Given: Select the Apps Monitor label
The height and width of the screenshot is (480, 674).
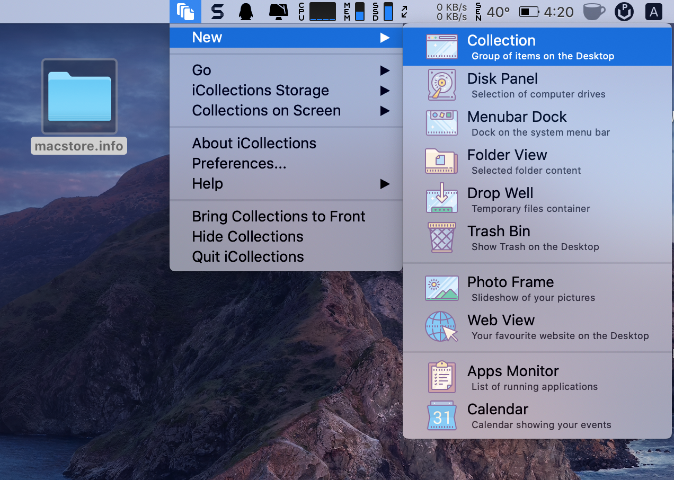Looking at the screenshot, I should pyautogui.click(x=513, y=371).
